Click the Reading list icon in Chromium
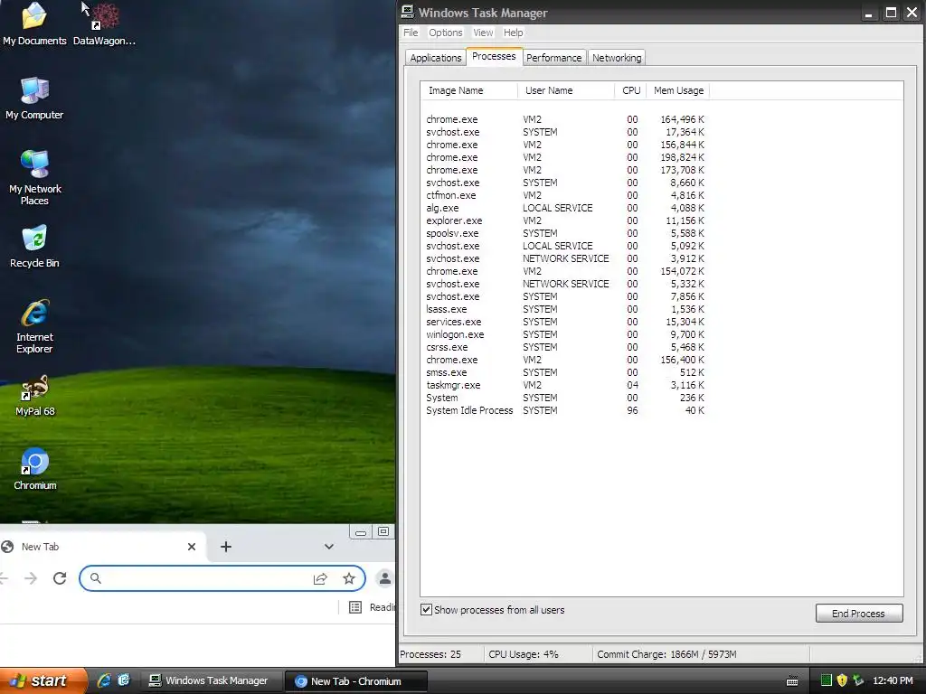This screenshot has height=694, width=926. 354,607
